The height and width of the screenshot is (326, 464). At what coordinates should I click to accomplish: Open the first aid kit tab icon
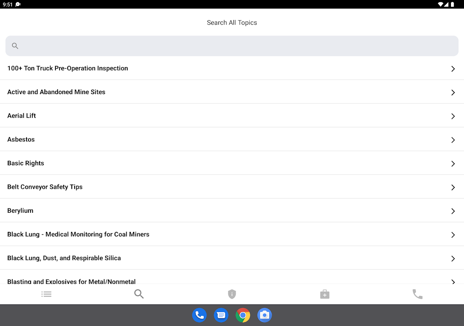(x=325, y=294)
